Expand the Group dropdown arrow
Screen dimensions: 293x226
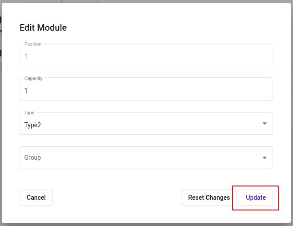(x=265, y=157)
